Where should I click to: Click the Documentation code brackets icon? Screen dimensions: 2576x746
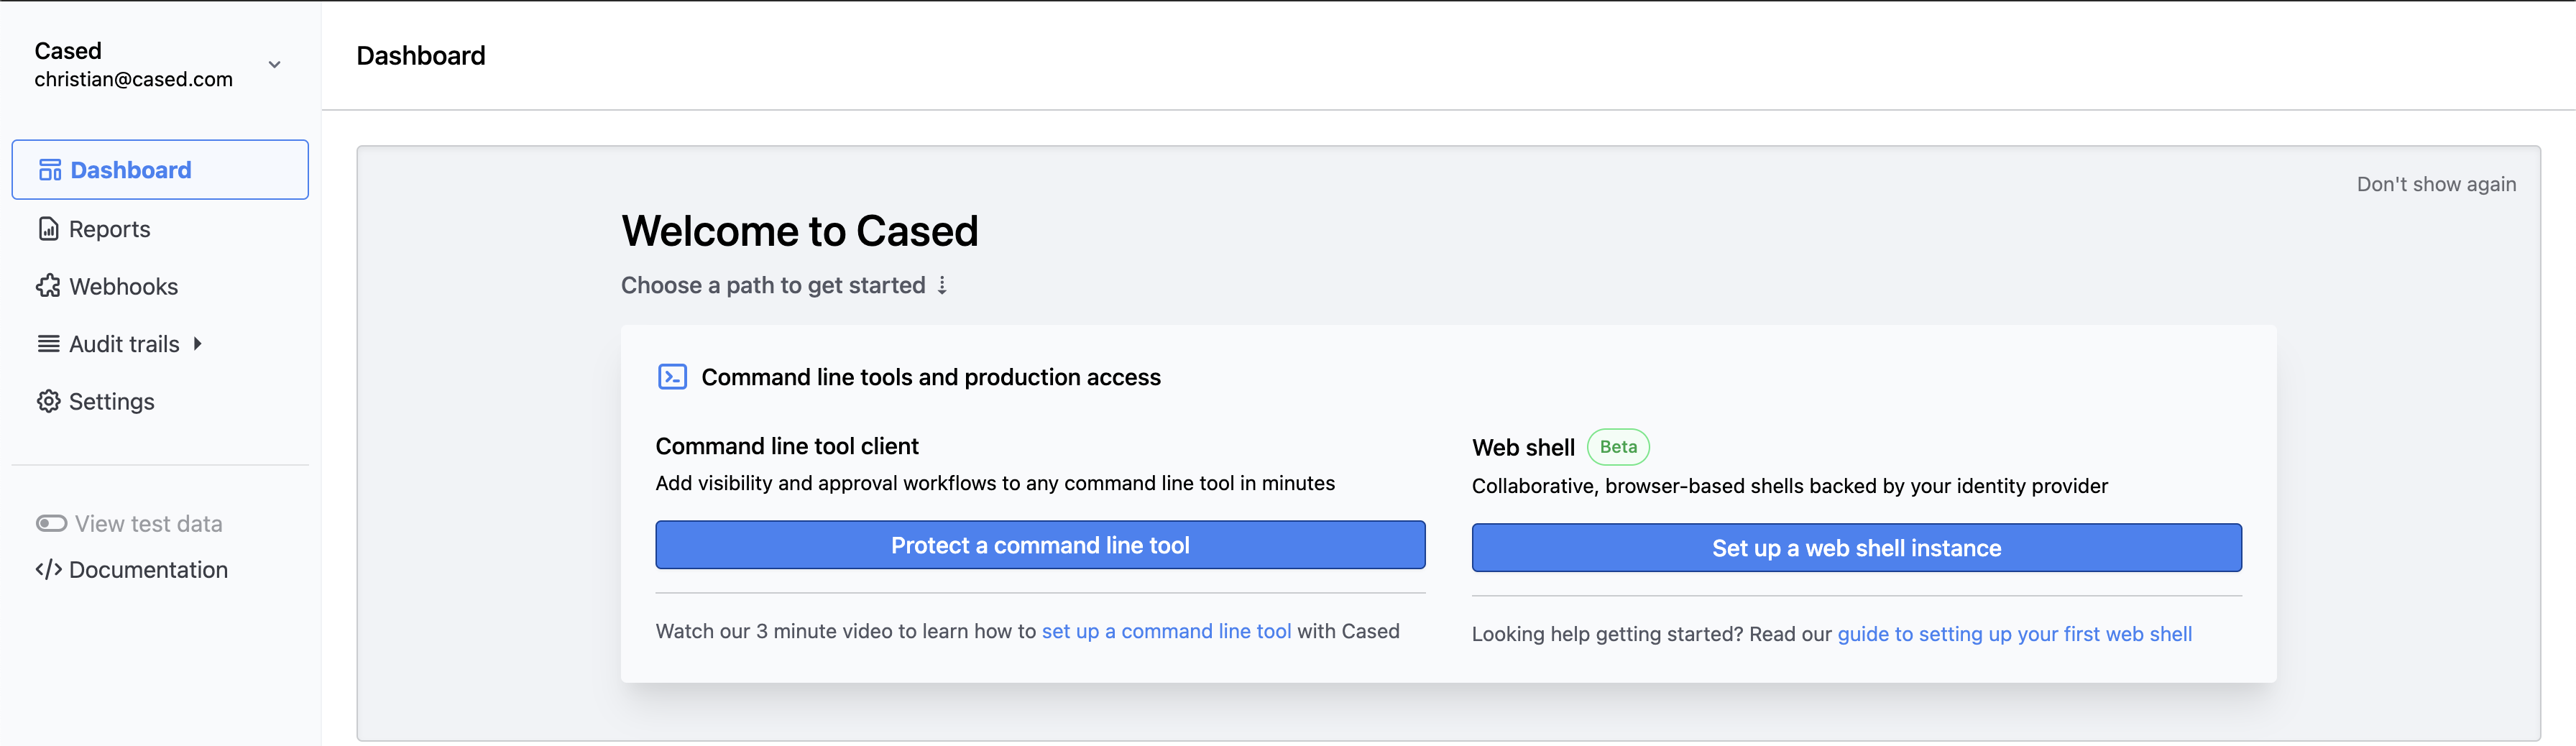point(48,570)
